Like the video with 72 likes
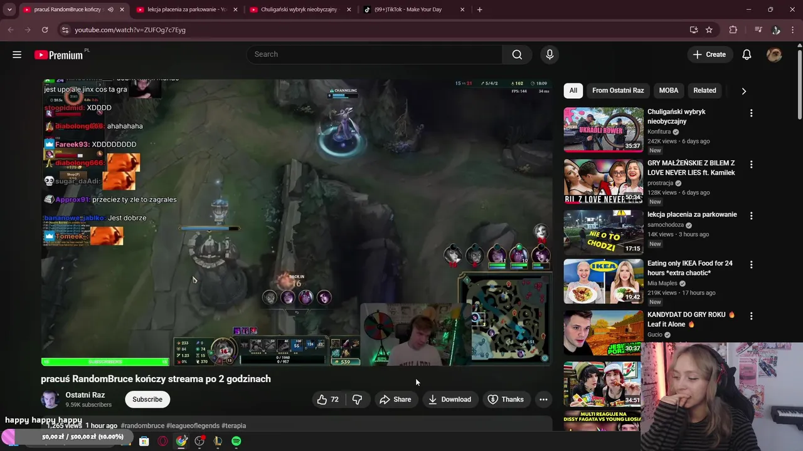 pos(328,400)
